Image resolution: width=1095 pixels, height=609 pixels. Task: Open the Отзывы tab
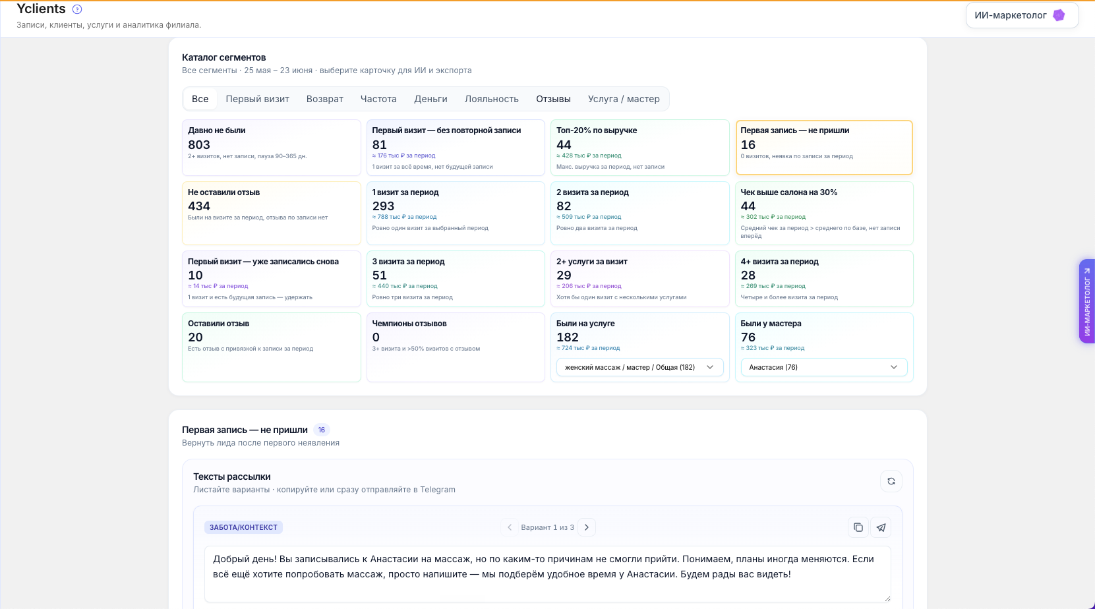554,99
